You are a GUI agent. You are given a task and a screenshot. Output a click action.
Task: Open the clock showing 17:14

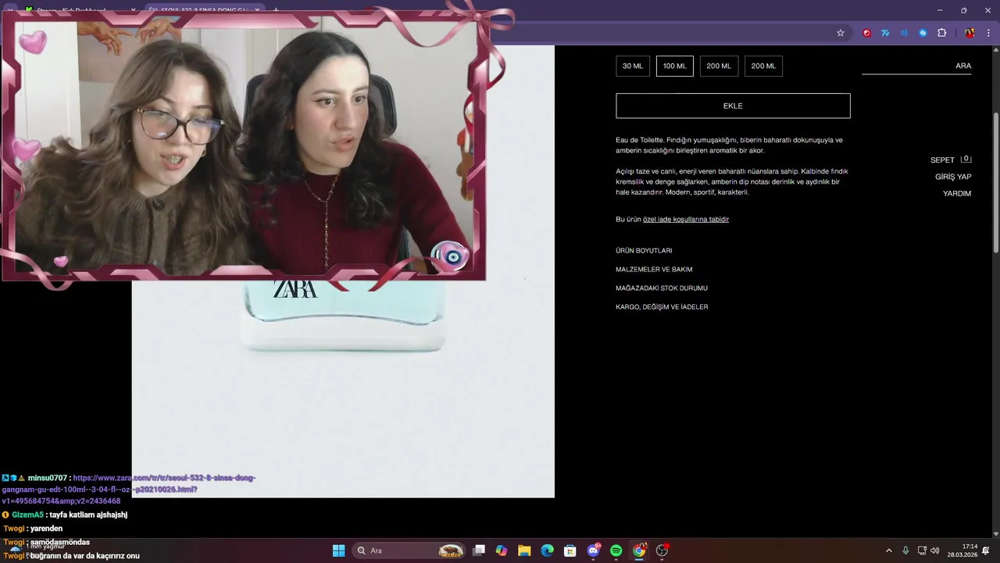(x=962, y=550)
